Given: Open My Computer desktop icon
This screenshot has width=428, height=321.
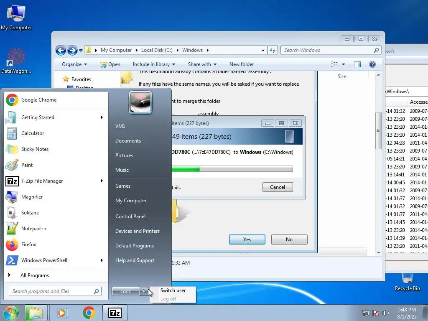Looking at the screenshot, I should (x=16, y=17).
